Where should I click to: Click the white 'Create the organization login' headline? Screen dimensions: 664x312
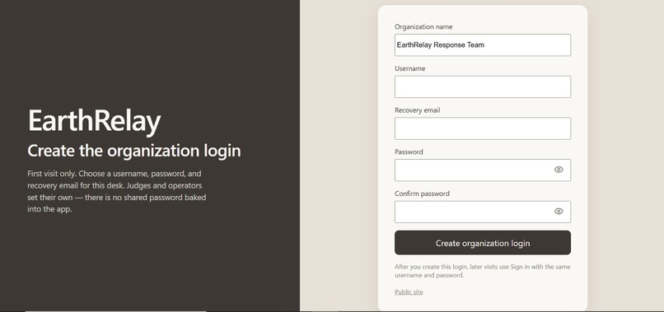click(133, 151)
